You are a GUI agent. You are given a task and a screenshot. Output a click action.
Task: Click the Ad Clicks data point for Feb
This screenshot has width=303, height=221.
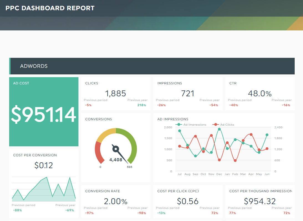tap(235, 160)
